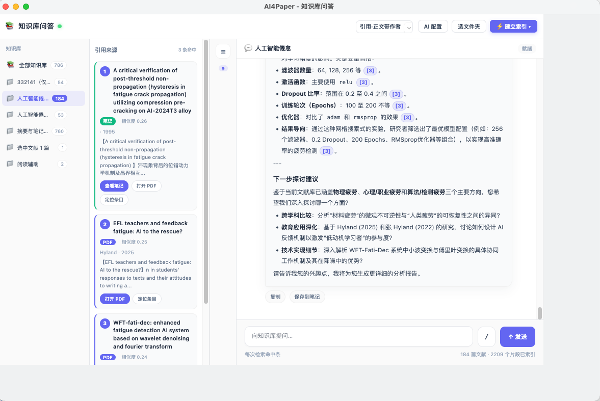Click citation [3] after Dropout 比率
This screenshot has height=401, width=600.
(396, 94)
